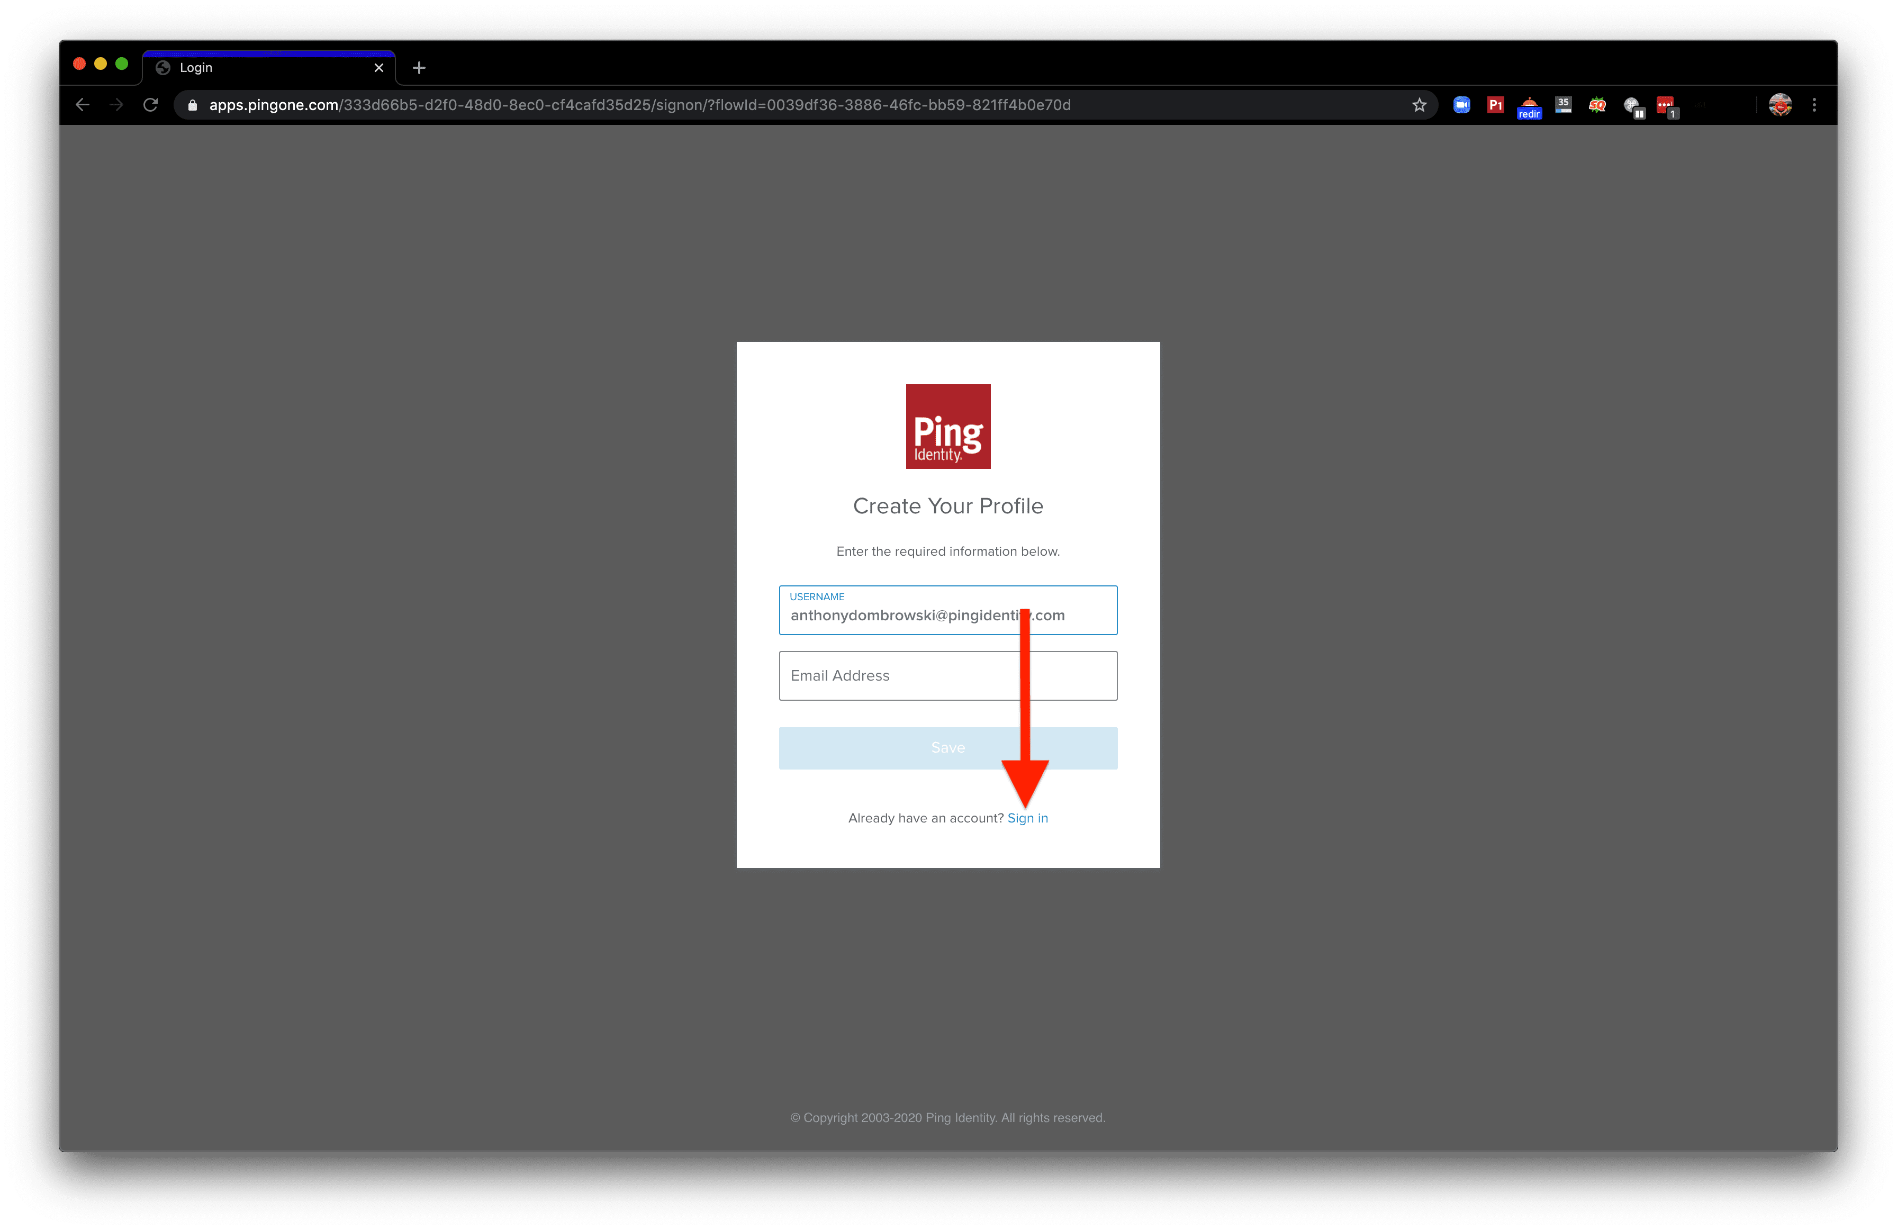Click "Enter the required information below." text
Screen dimensions: 1897x1230
[947, 551]
